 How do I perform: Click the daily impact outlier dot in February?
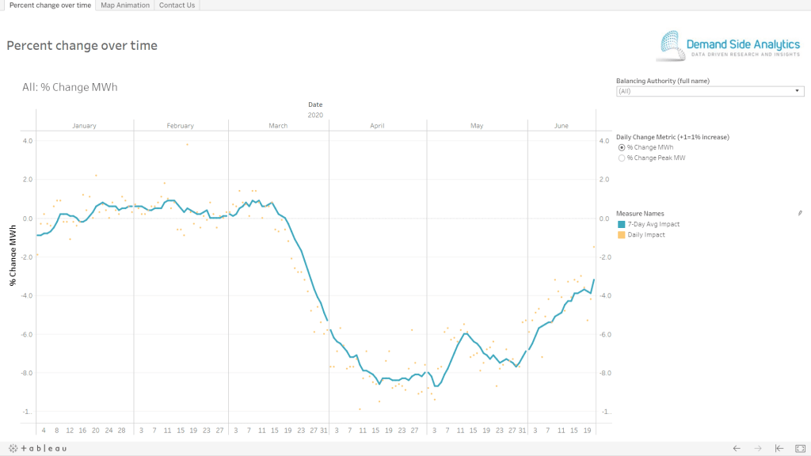(187, 144)
